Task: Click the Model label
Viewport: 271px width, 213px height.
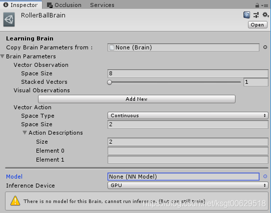Action: tap(14, 177)
